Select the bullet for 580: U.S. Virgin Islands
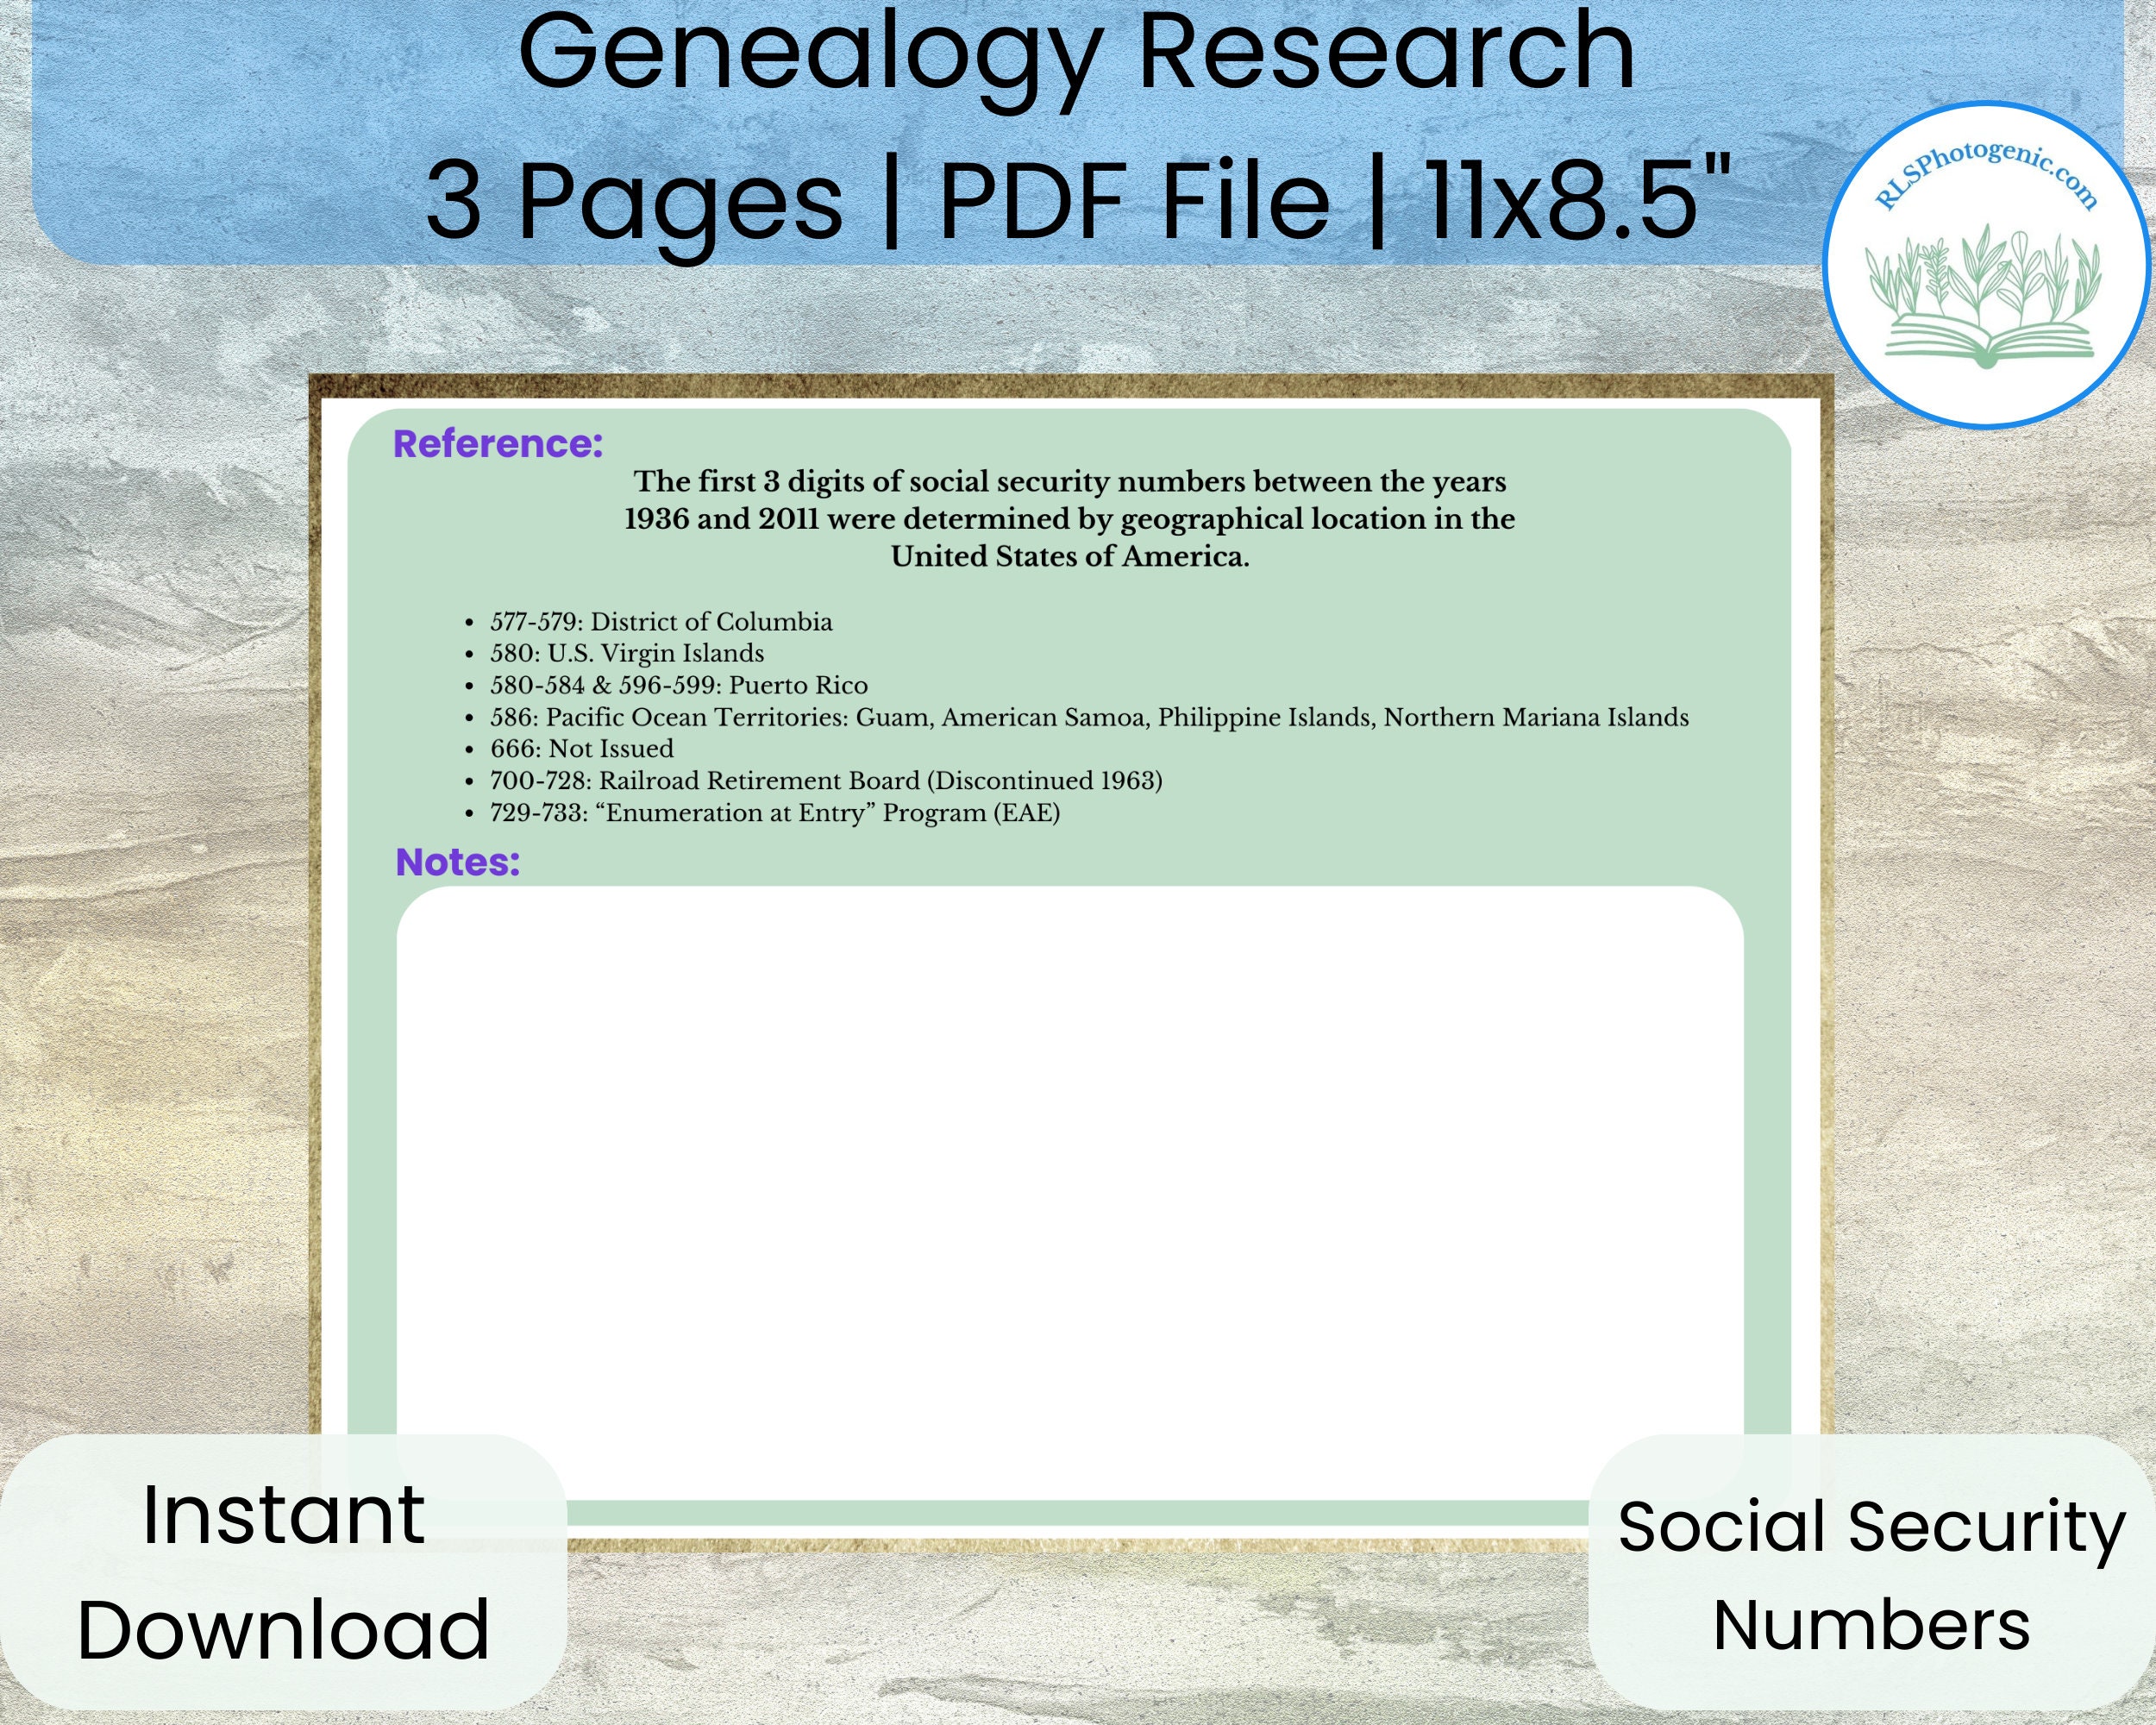Screen dimensions: 2156x1725 pos(471,654)
